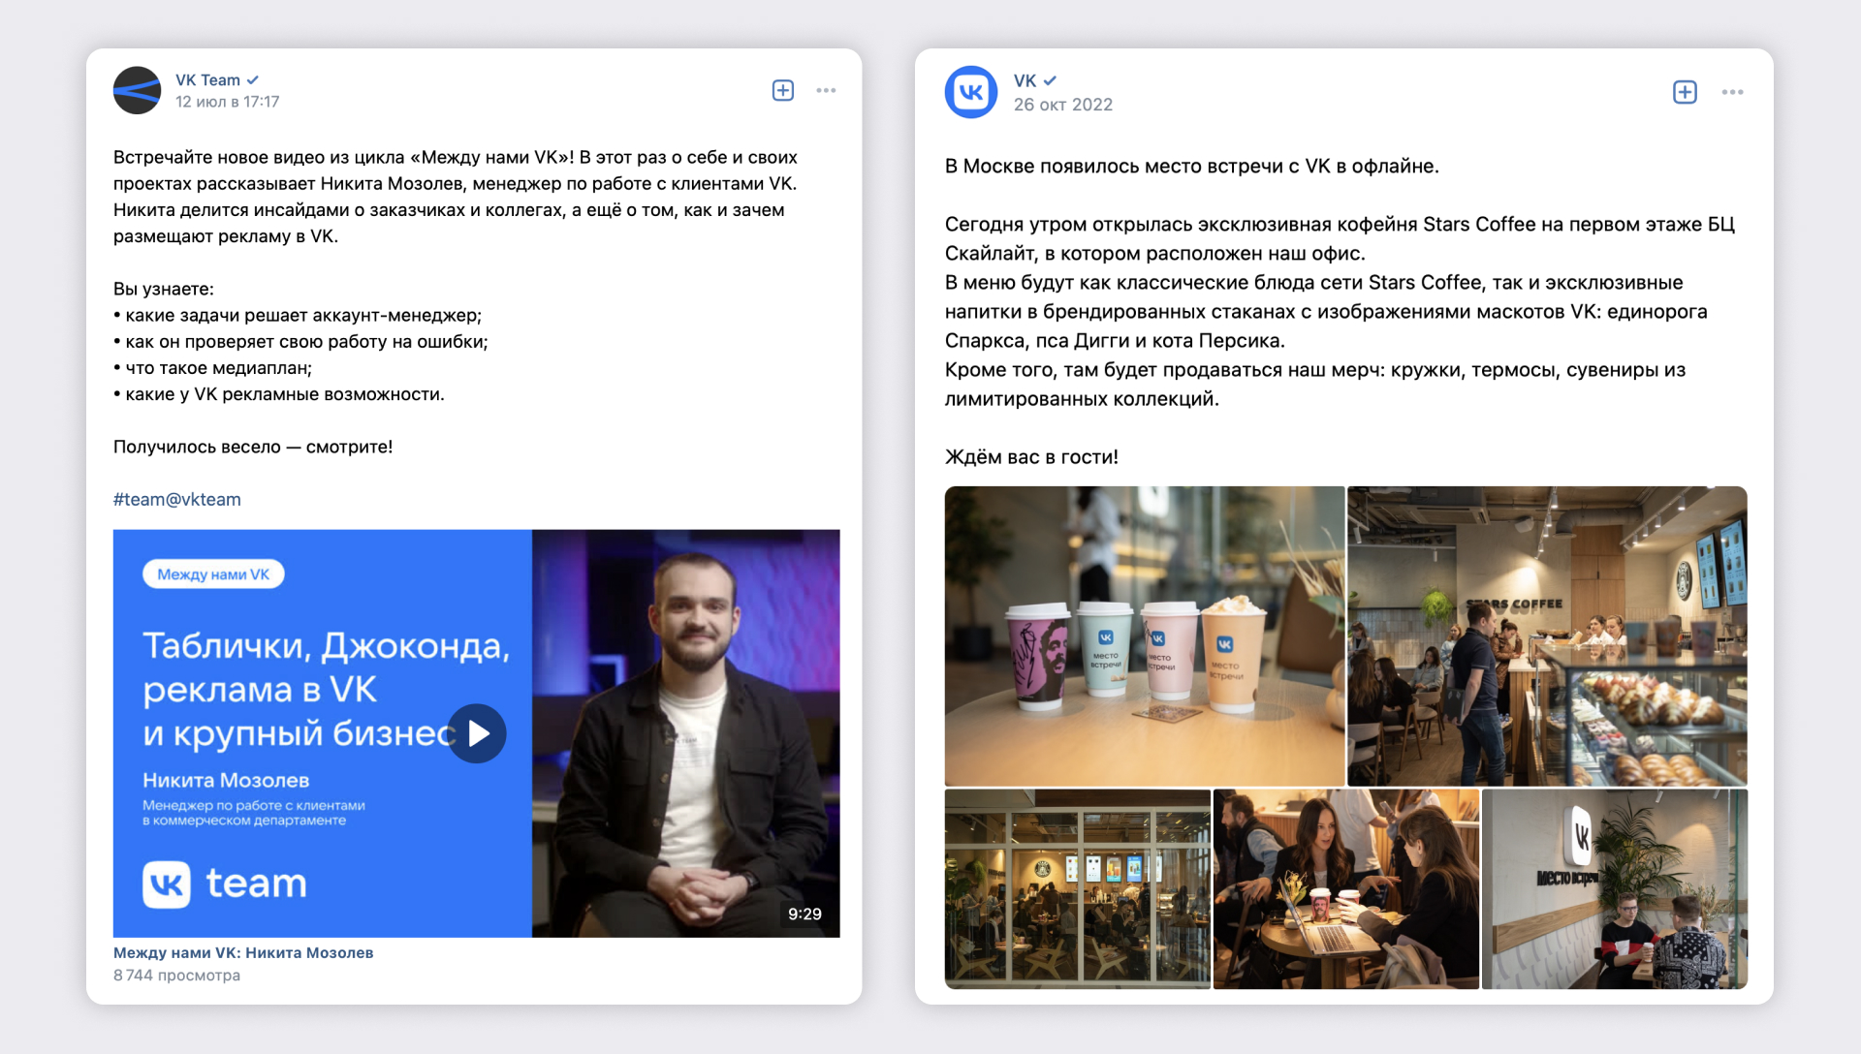
Task: Open the photo with the VK wall sign
Action: 1615,888
